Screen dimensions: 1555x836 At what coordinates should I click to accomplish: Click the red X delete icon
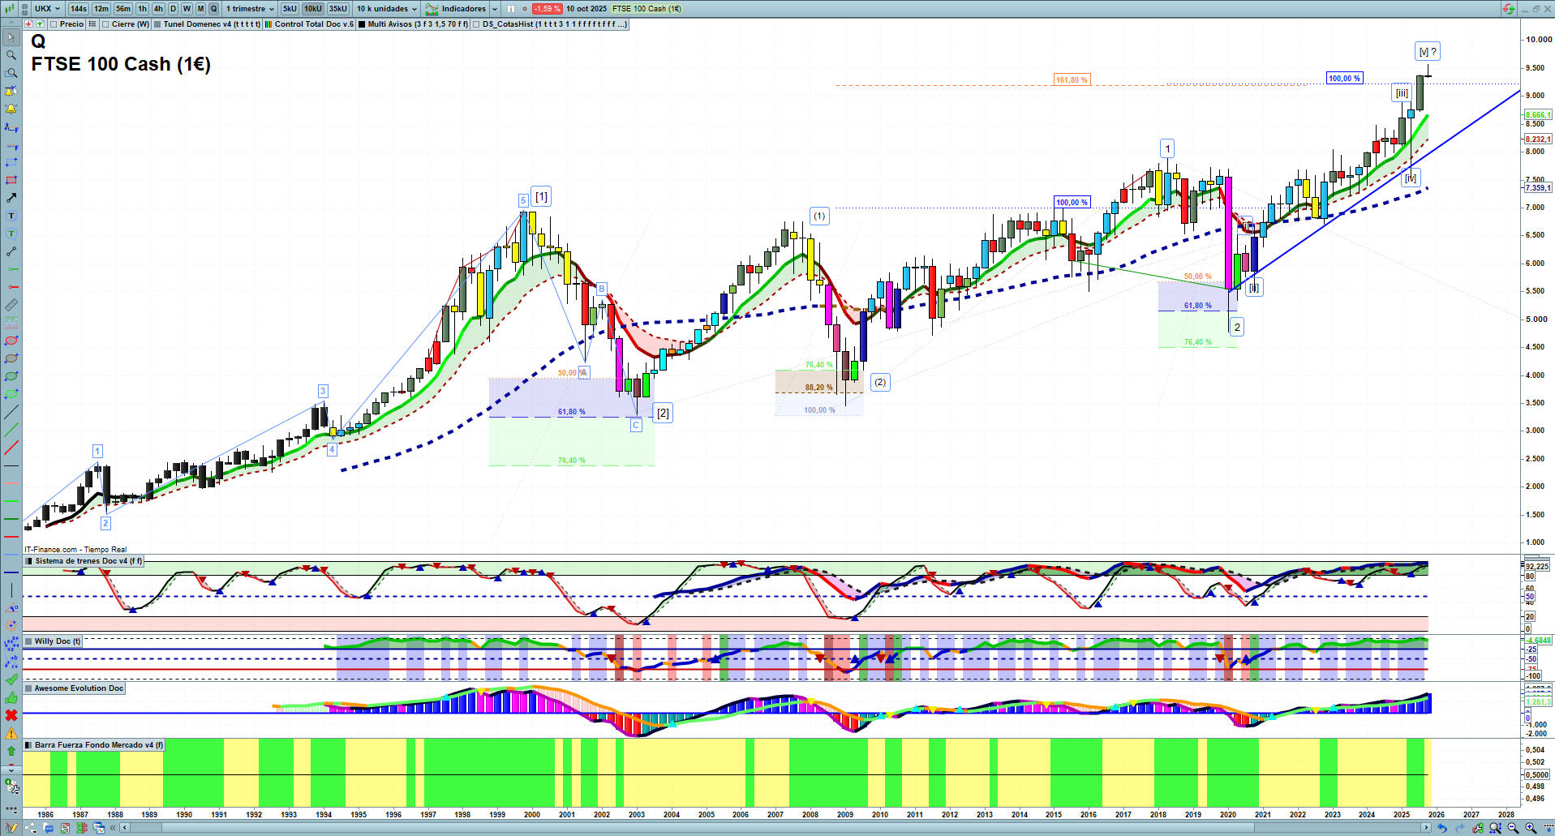coord(11,715)
